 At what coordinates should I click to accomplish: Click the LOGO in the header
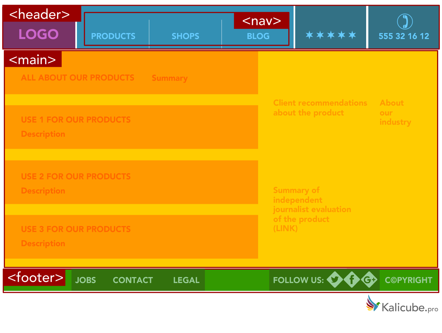point(38,34)
